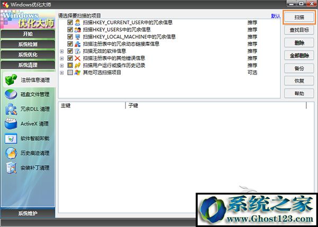Open 冗余DLL 清理 icon

click(11, 109)
